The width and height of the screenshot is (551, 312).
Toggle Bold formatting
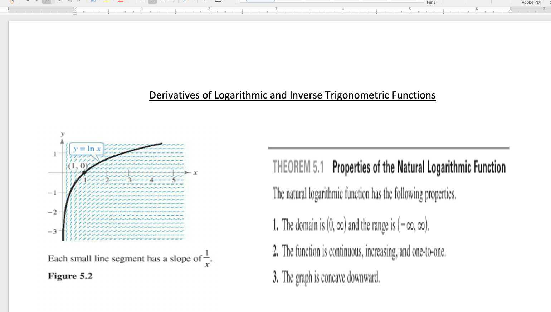(x=28, y=1)
